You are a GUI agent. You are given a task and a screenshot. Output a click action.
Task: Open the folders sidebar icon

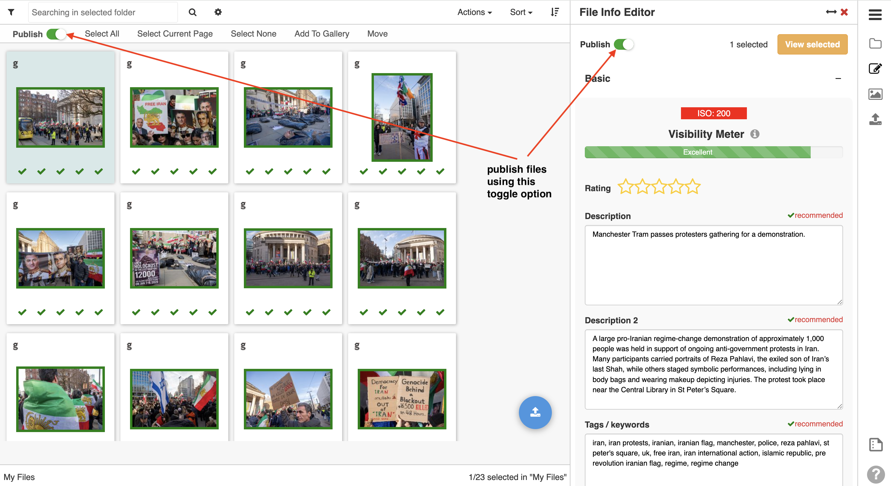click(x=875, y=43)
